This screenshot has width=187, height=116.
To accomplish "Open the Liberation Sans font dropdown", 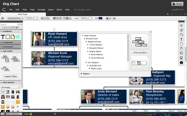I will 15,18.
